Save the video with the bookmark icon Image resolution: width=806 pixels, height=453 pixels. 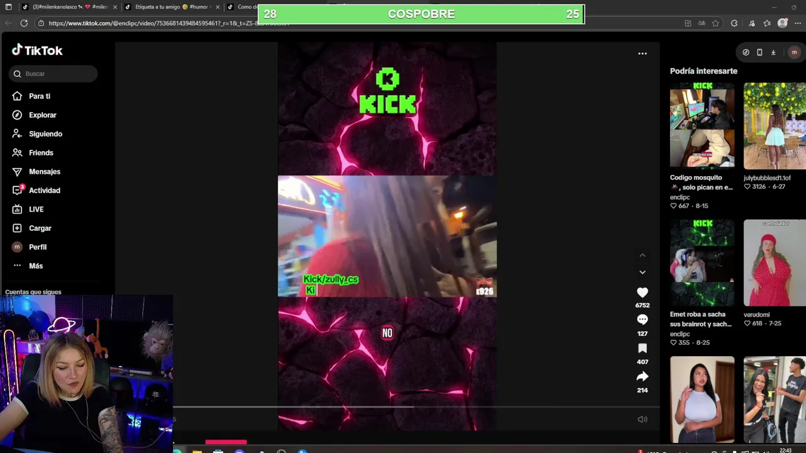pyautogui.click(x=642, y=348)
